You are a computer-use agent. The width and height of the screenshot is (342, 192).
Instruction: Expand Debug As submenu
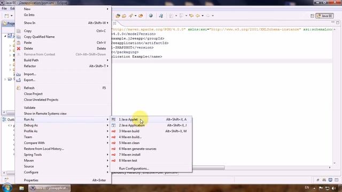pos(63,125)
